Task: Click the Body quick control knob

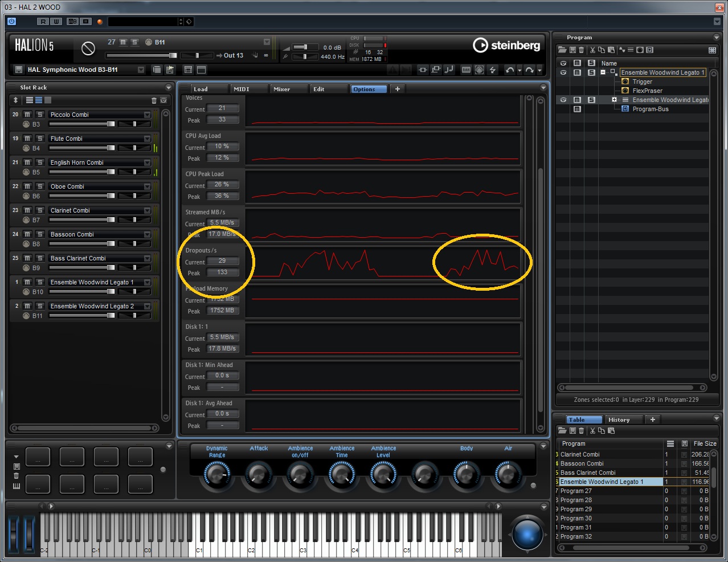Action: pos(466,474)
